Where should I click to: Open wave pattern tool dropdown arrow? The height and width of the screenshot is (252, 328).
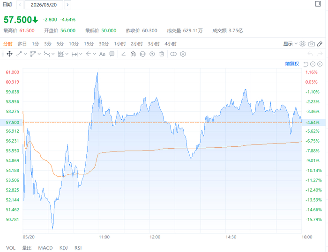tap(53, 54)
